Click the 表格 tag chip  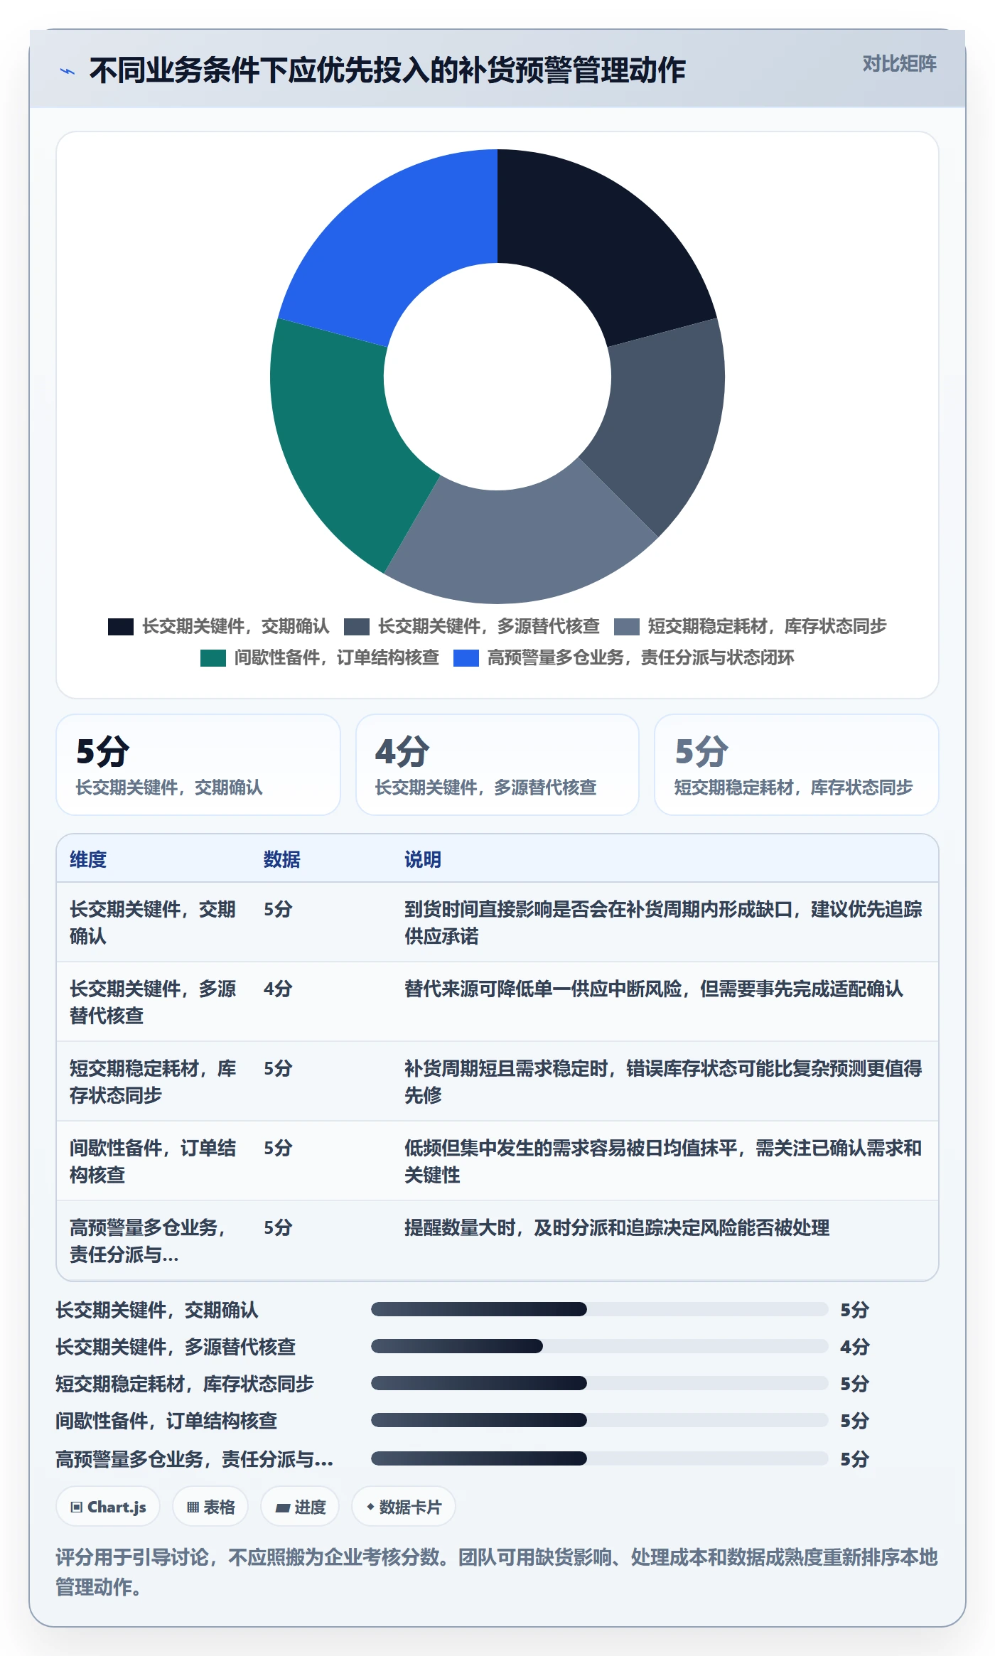click(x=210, y=1506)
